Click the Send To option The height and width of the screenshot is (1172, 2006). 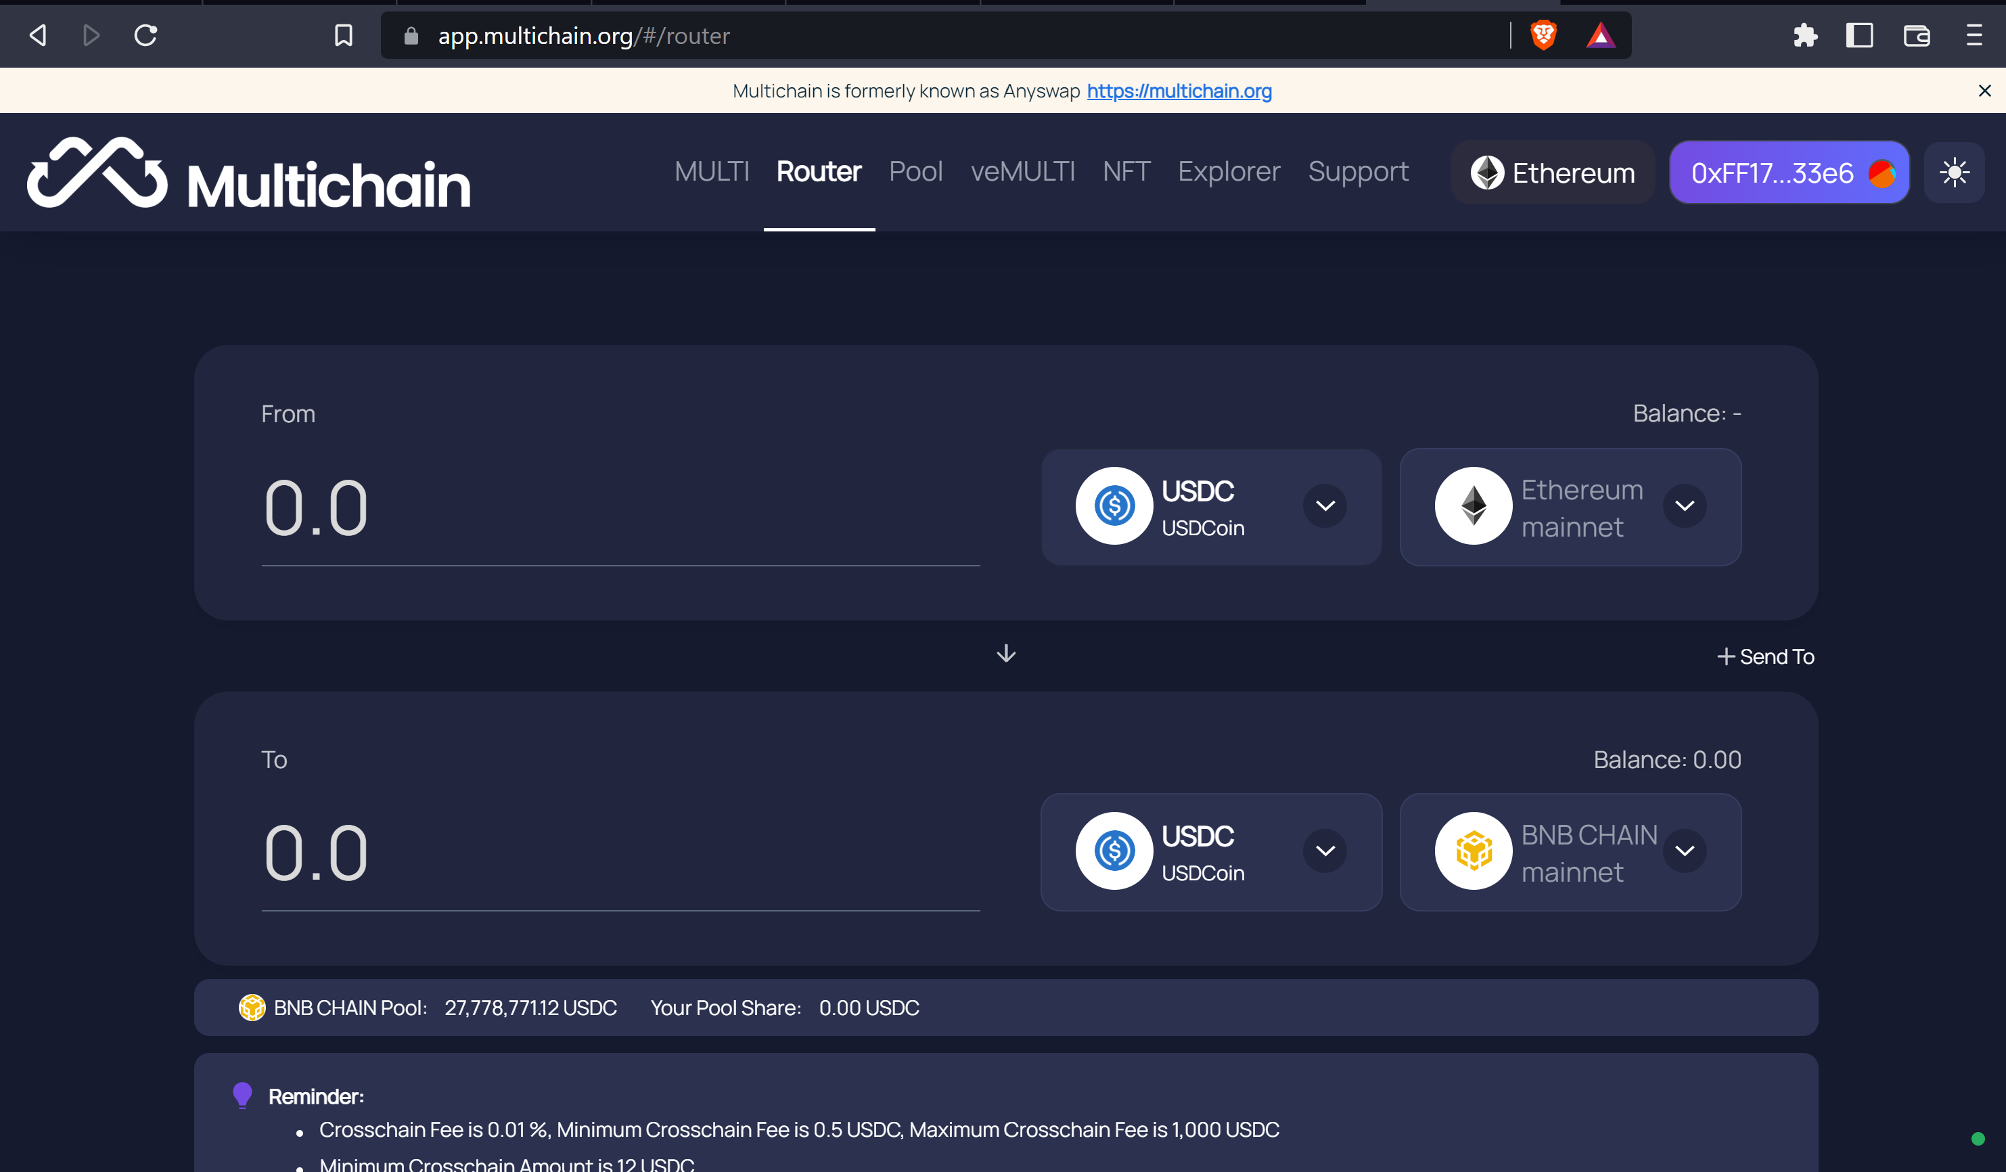click(1766, 657)
